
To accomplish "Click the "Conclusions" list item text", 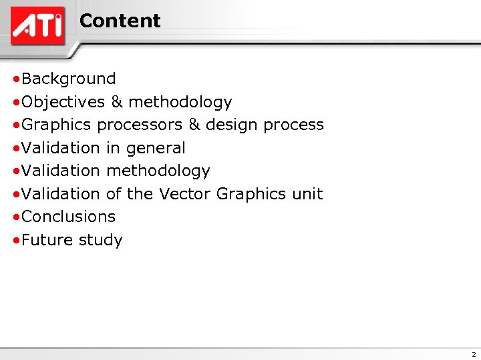I will (x=68, y=217).
